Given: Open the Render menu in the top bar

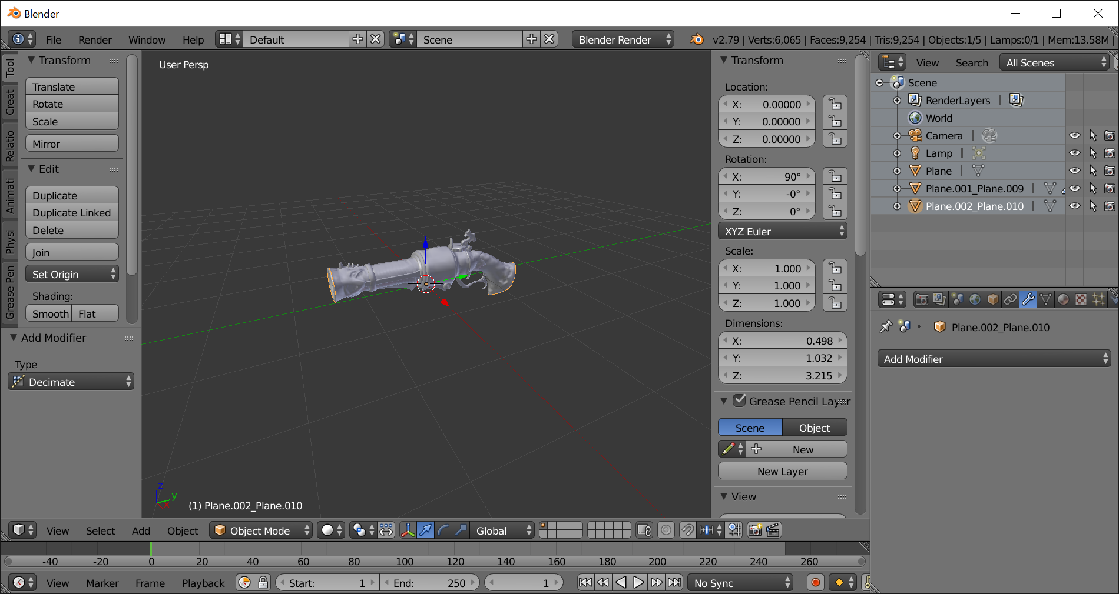Looking at the screenshot, I should (94, 39).
